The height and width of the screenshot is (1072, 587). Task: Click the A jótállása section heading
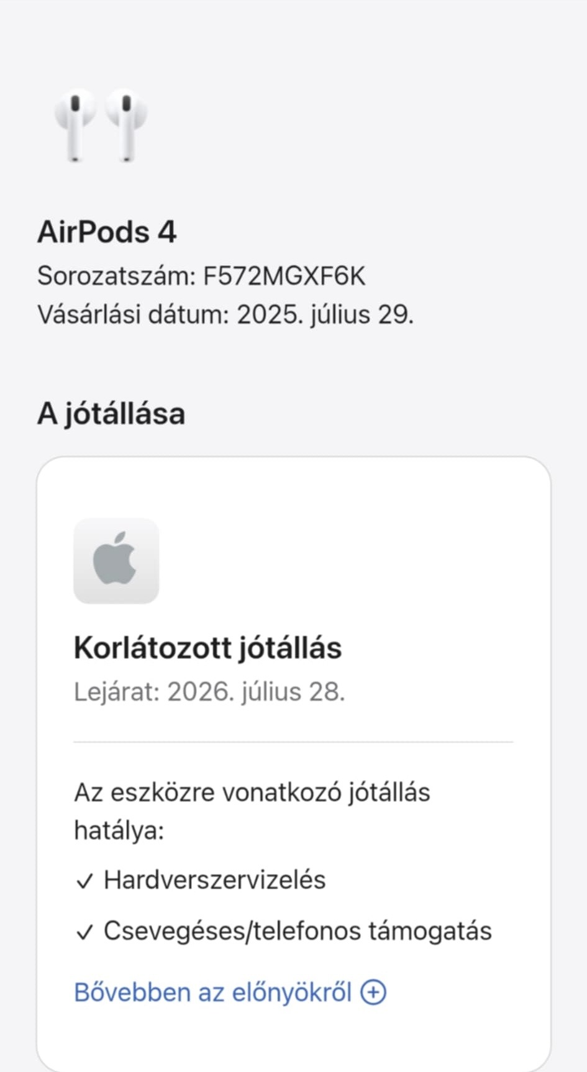point(111,414)
